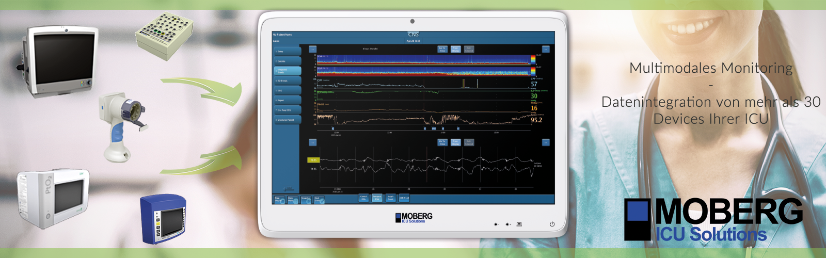Toggle Sync Display in EEG waveform panel

[455, 142]
